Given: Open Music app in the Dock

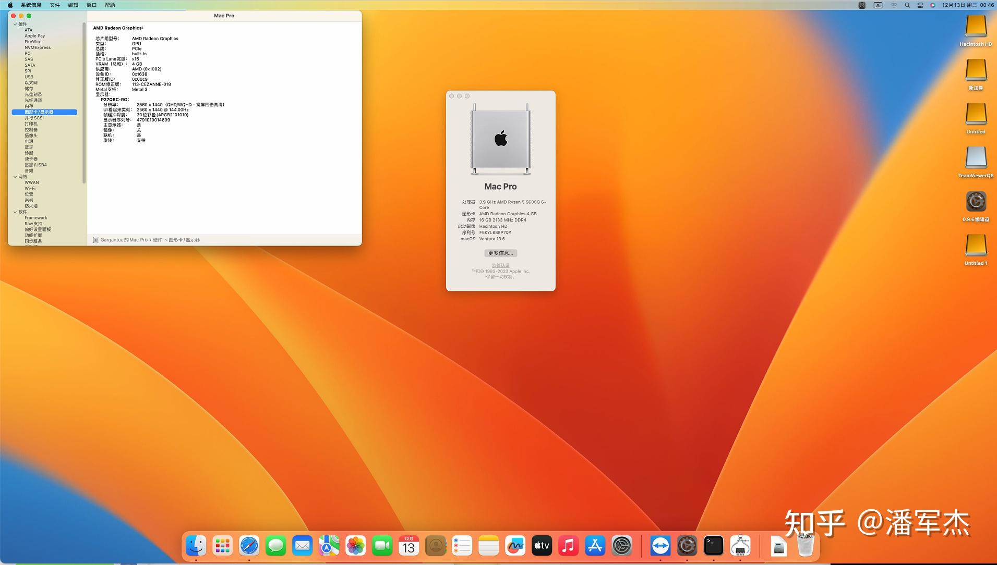Looking at the screenshot, I should click(x=569, y=546).
